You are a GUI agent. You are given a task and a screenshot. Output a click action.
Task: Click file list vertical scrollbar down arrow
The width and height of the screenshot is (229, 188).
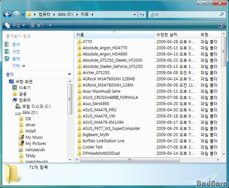(x=224, y=154)
